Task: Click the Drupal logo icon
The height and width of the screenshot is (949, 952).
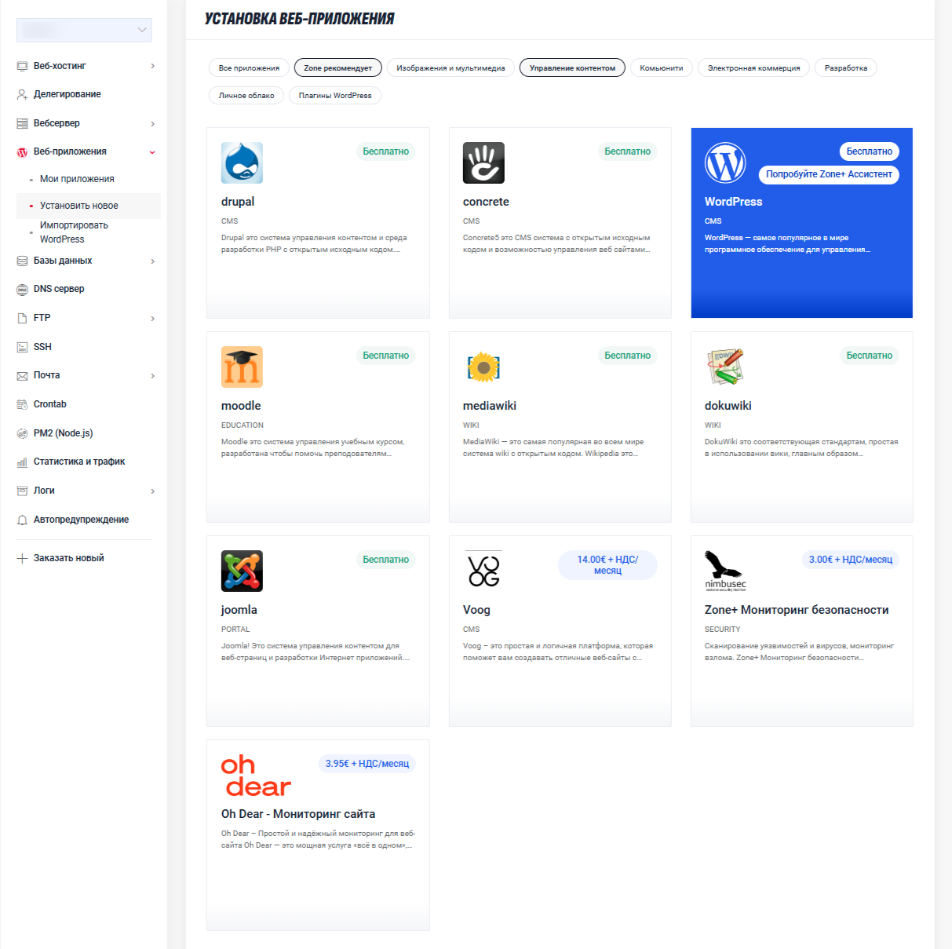Action: point(242,162)
